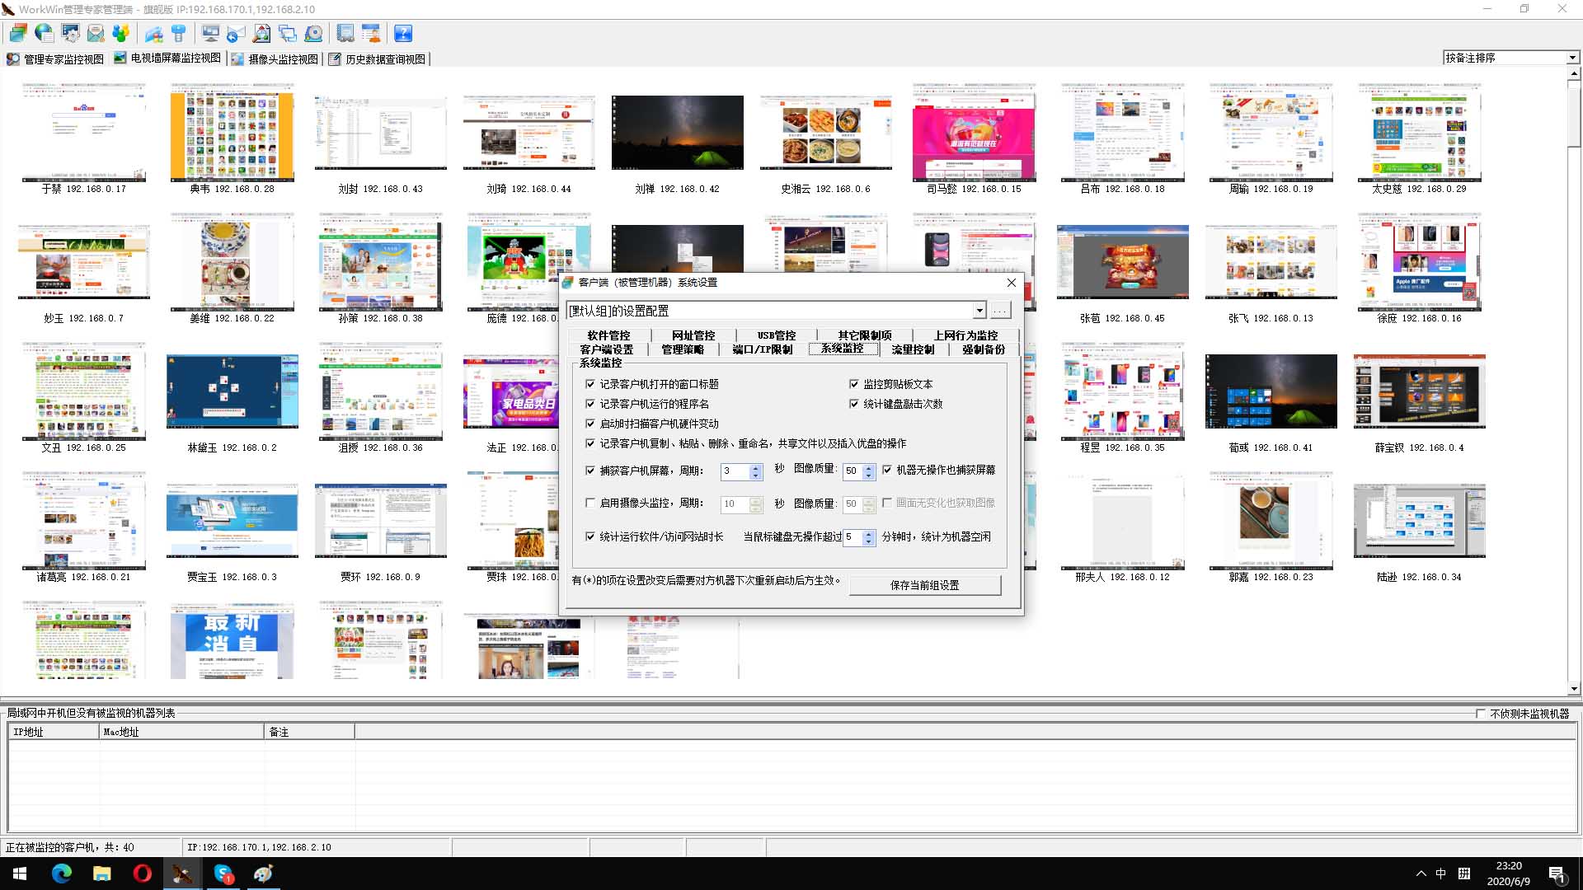Click the ... button beside group dropdown
Screen dimensions: 1583x890
coord(1000,311)
